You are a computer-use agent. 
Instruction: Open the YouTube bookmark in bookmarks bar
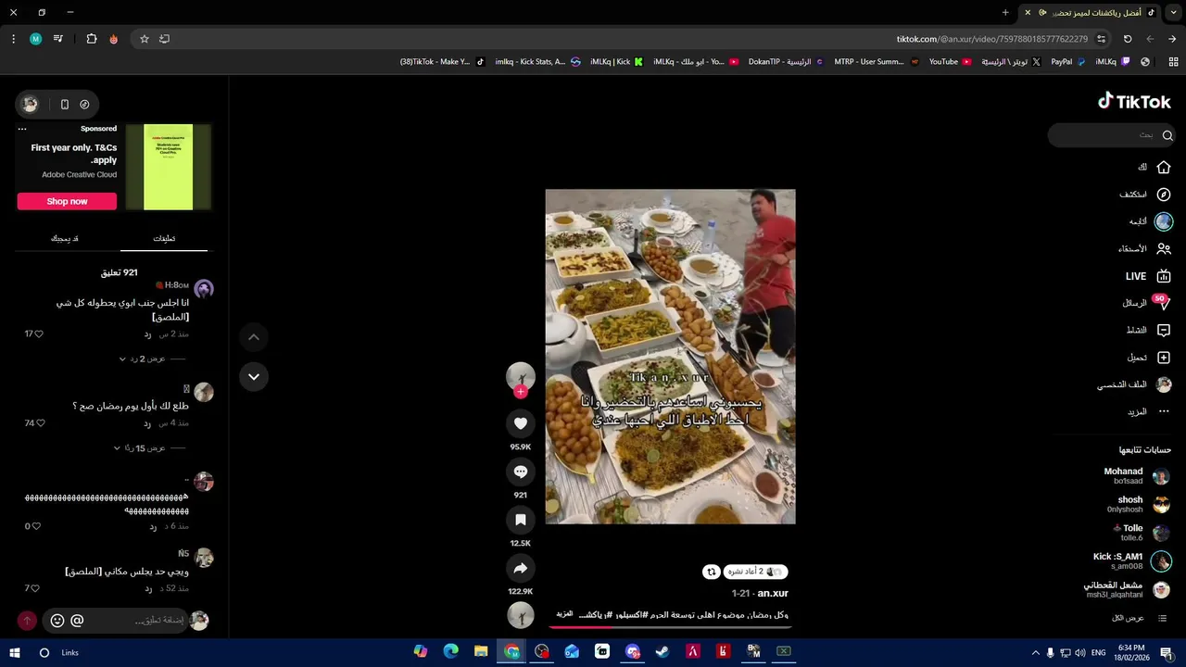tap(950, 62)
